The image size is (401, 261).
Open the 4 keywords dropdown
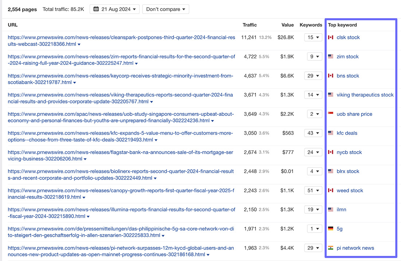click(x=315, y=171)
